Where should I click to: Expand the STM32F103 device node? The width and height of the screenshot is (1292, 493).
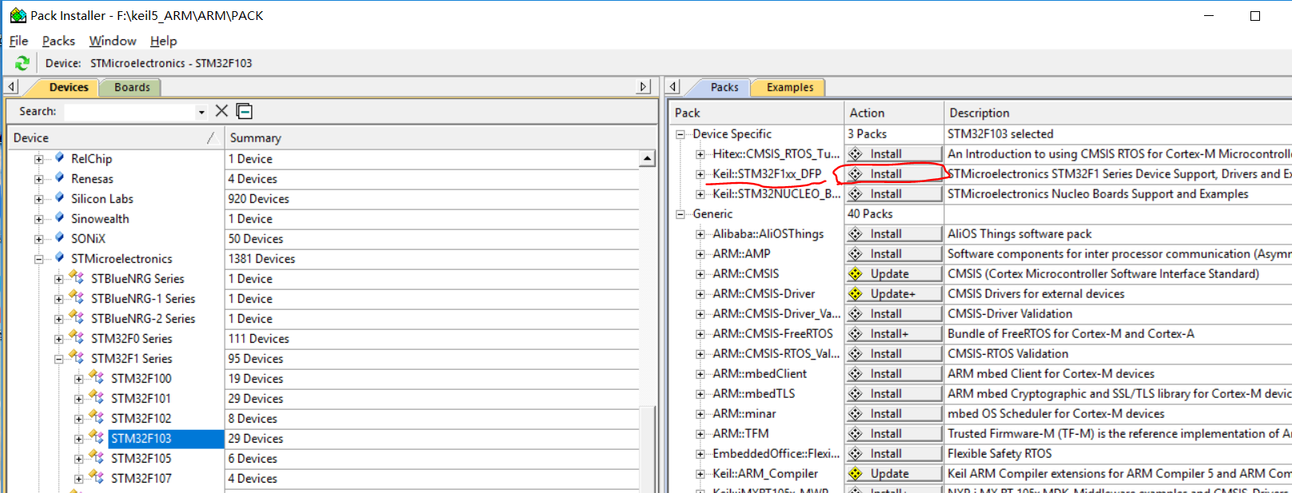click(78, 439)
